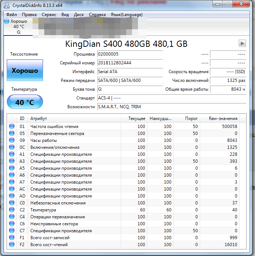Select the Переназначенные сектора row text
This screenshot has width=255, height=256.
(x=57, y=133)
